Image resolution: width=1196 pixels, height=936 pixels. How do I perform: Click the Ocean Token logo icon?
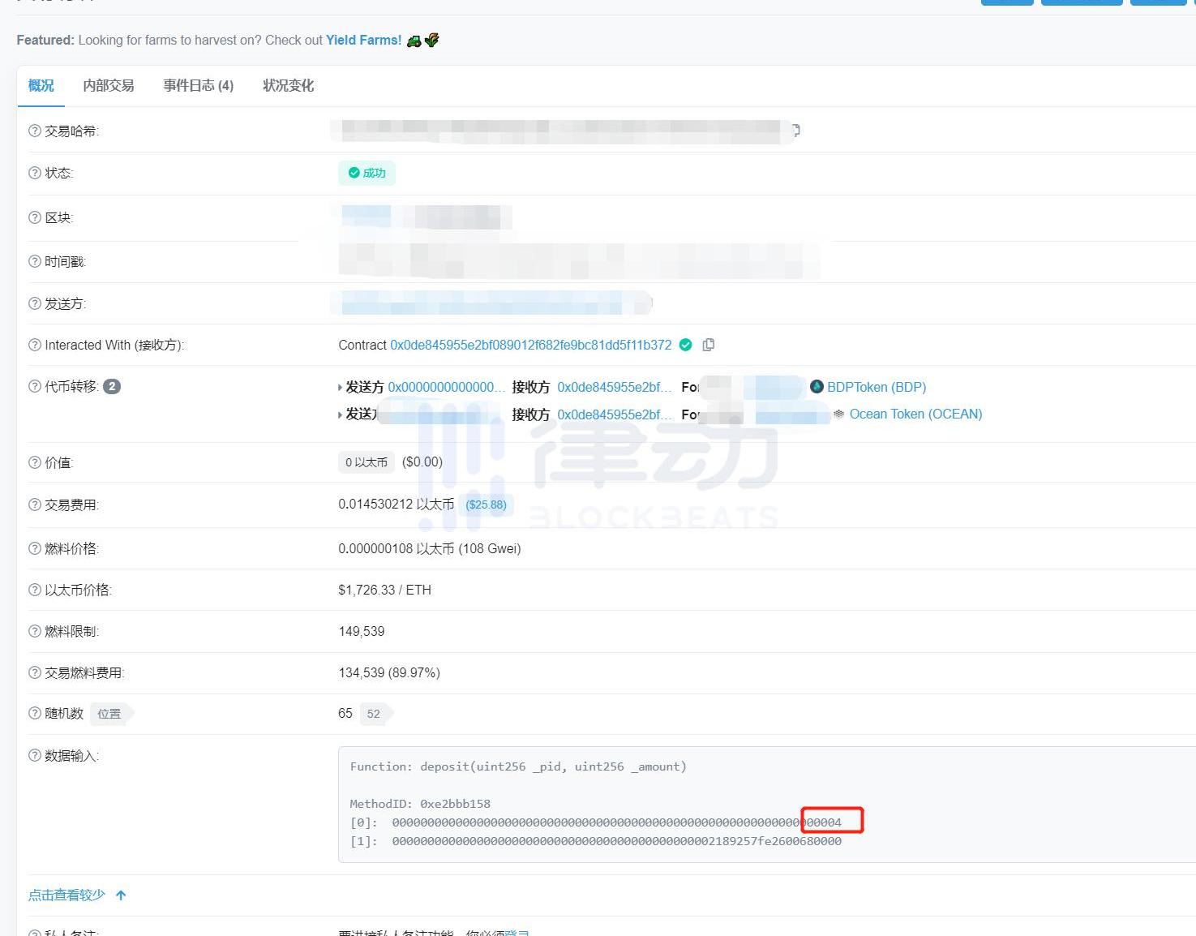(838, 414)
